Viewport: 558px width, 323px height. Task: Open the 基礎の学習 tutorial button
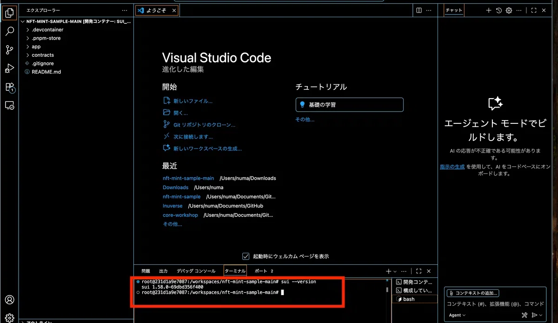pos(349,105)
